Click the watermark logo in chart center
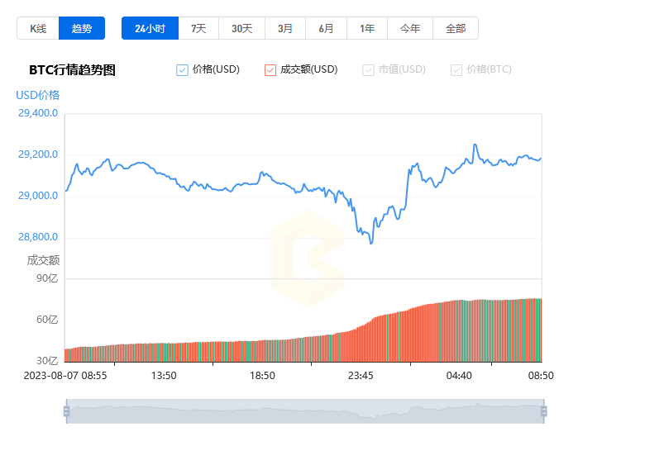The width and height of the screenshot is (645, 465). tap(307, 259)
